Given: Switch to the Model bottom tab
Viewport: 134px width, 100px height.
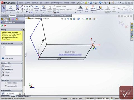Looking at the screenshot, I should (13, 96).
